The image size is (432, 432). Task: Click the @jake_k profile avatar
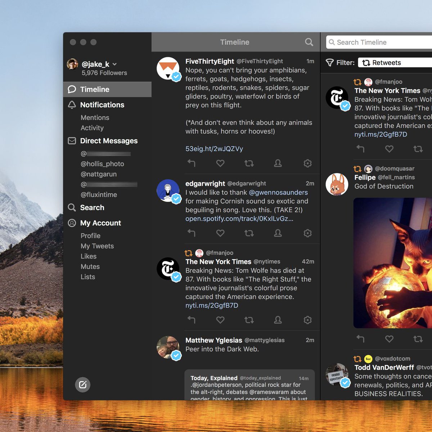pos(73,64)
